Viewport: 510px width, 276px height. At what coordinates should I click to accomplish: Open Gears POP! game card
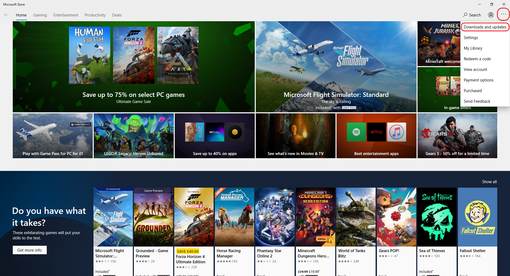(397, 232)
